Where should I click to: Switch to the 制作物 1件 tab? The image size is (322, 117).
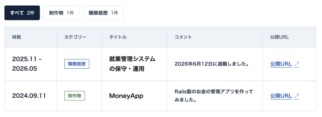pos(61,13)
